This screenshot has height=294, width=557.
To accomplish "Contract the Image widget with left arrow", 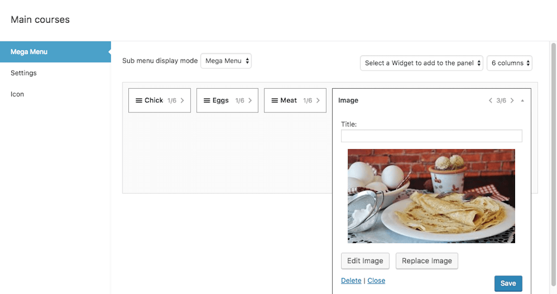I will 491,101.
